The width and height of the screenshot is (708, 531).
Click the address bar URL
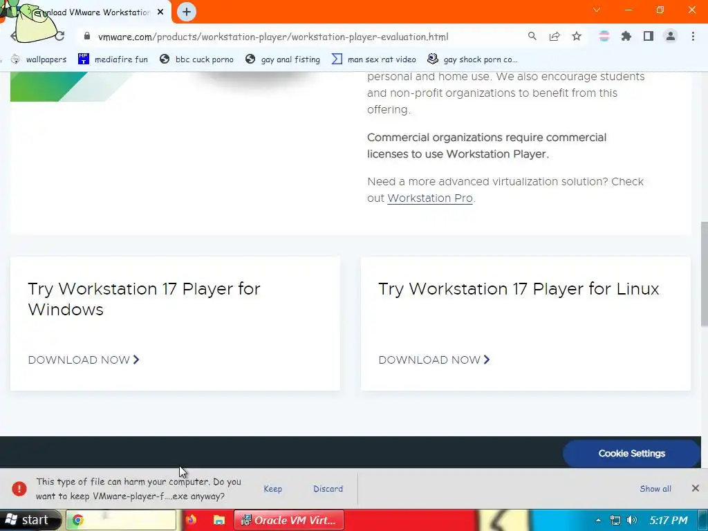click(x=273, y=37)
